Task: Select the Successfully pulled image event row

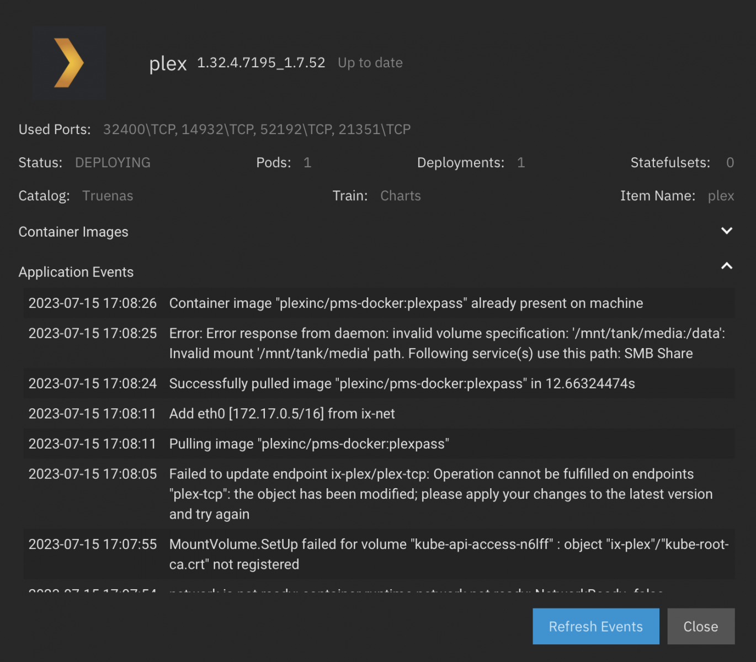Action: [x=402, y=384]
